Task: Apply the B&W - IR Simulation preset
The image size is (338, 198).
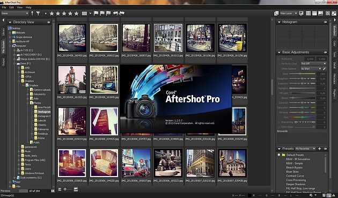Action: [298, 159]
